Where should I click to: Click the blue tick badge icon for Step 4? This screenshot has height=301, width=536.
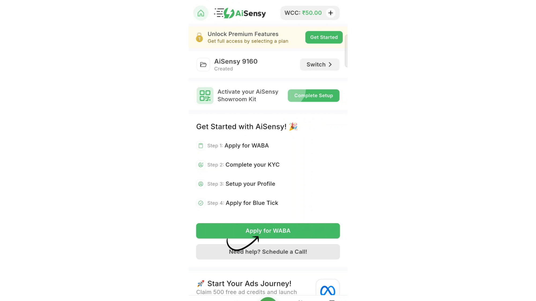click(x=200, y=203)
